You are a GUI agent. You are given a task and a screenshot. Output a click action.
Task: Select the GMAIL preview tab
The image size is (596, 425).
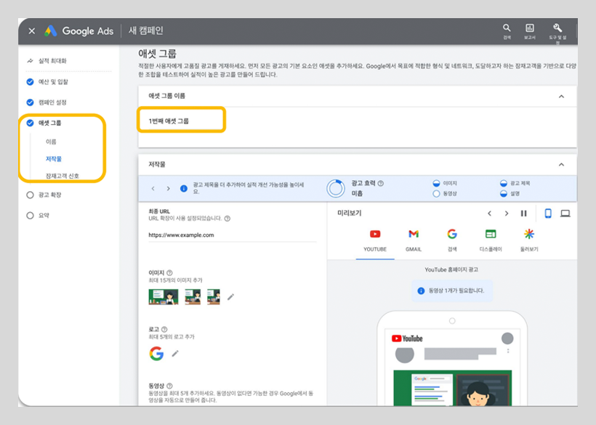point(413,240)
